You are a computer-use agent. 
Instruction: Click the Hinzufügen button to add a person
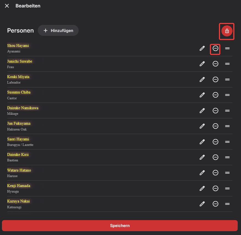pos(58,31)
